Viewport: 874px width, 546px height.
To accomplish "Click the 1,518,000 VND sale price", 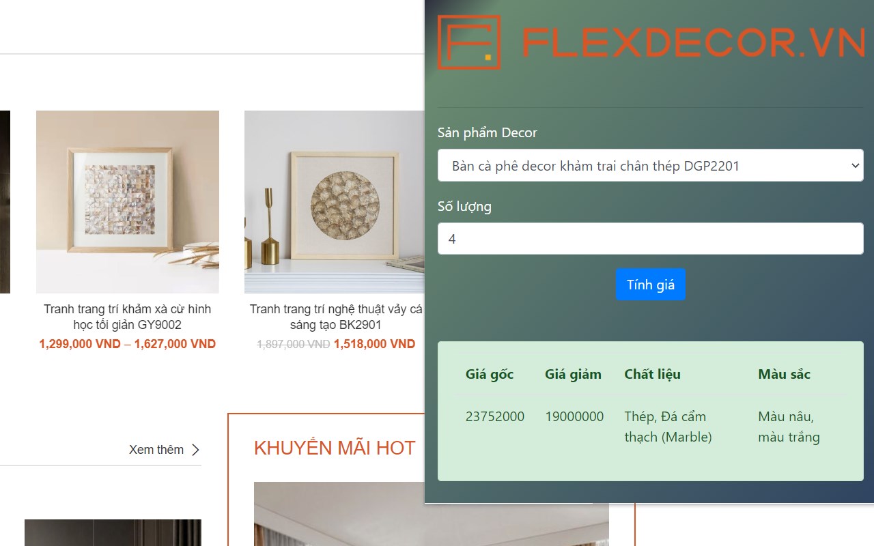I will [x=374, y=344].
